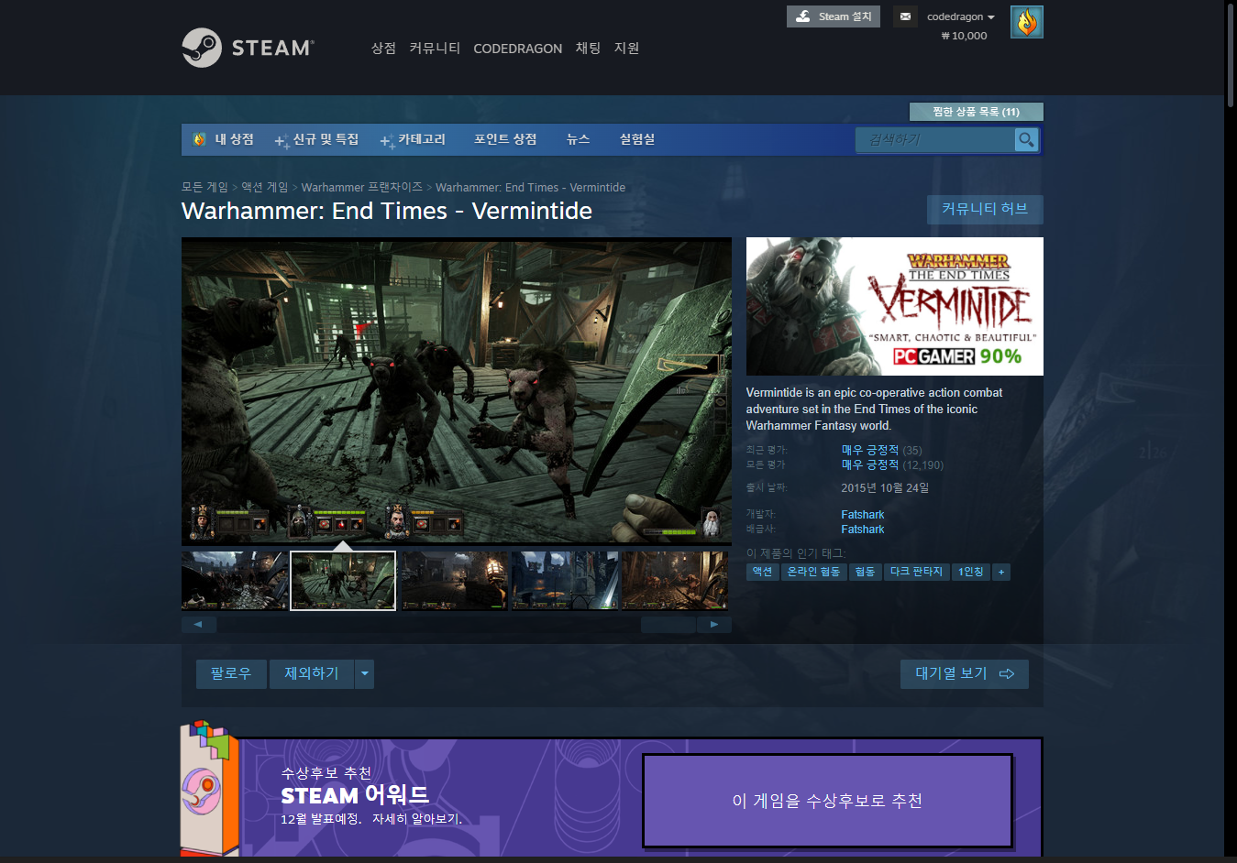Open the 상점 menu
The height and width of the screenshot is (863, 1237).
[383, 48]
